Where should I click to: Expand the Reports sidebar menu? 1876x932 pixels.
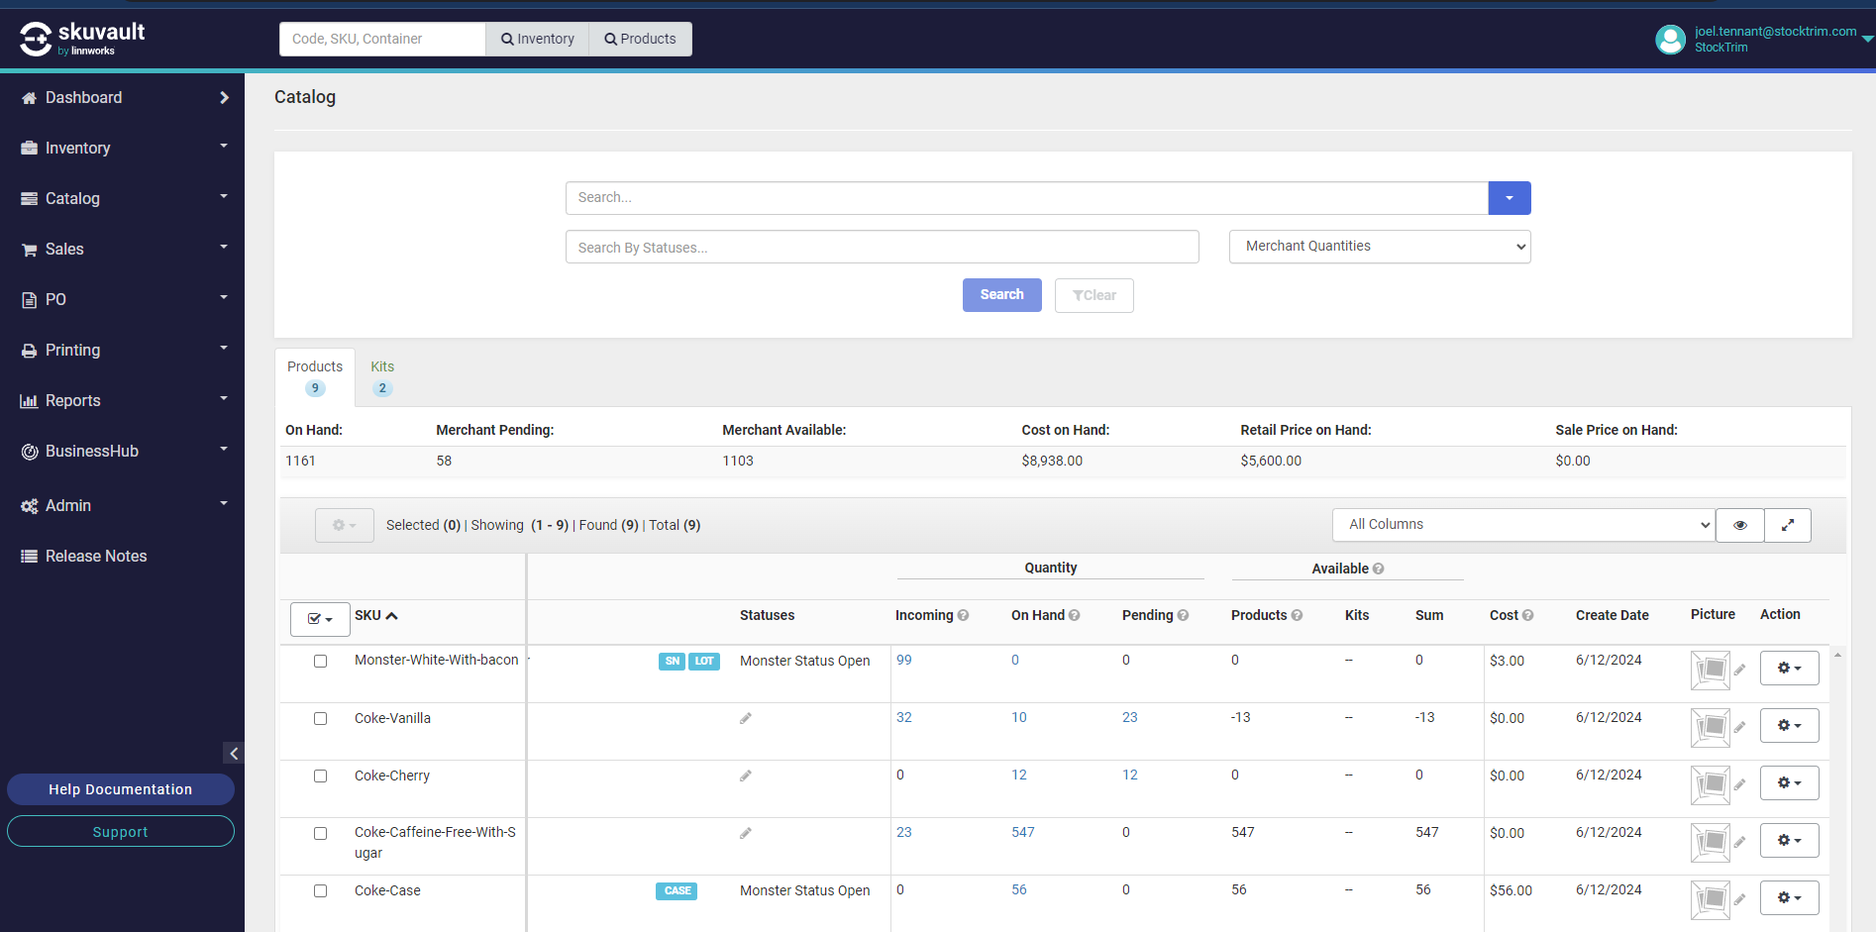122,401
